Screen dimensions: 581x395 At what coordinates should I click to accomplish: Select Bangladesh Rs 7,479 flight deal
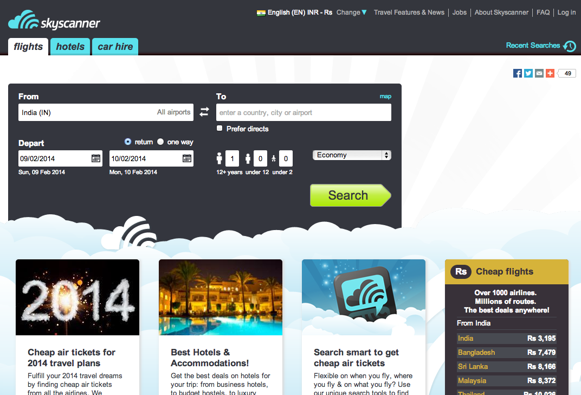[x=507, y=352]
